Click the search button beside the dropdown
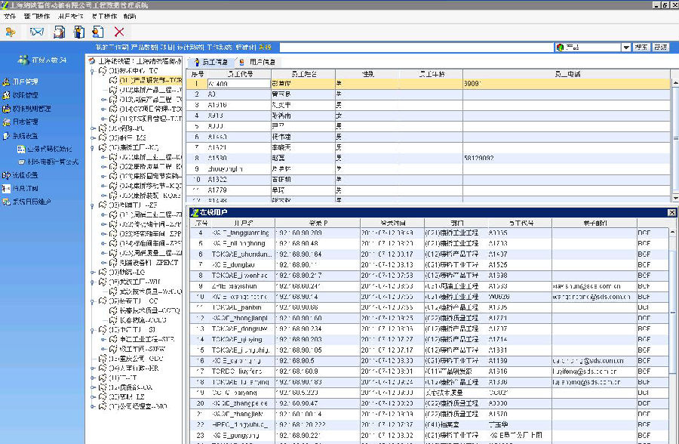Viewport: 679px width, 444px height. pyautogui.click(x=641, y=48)
